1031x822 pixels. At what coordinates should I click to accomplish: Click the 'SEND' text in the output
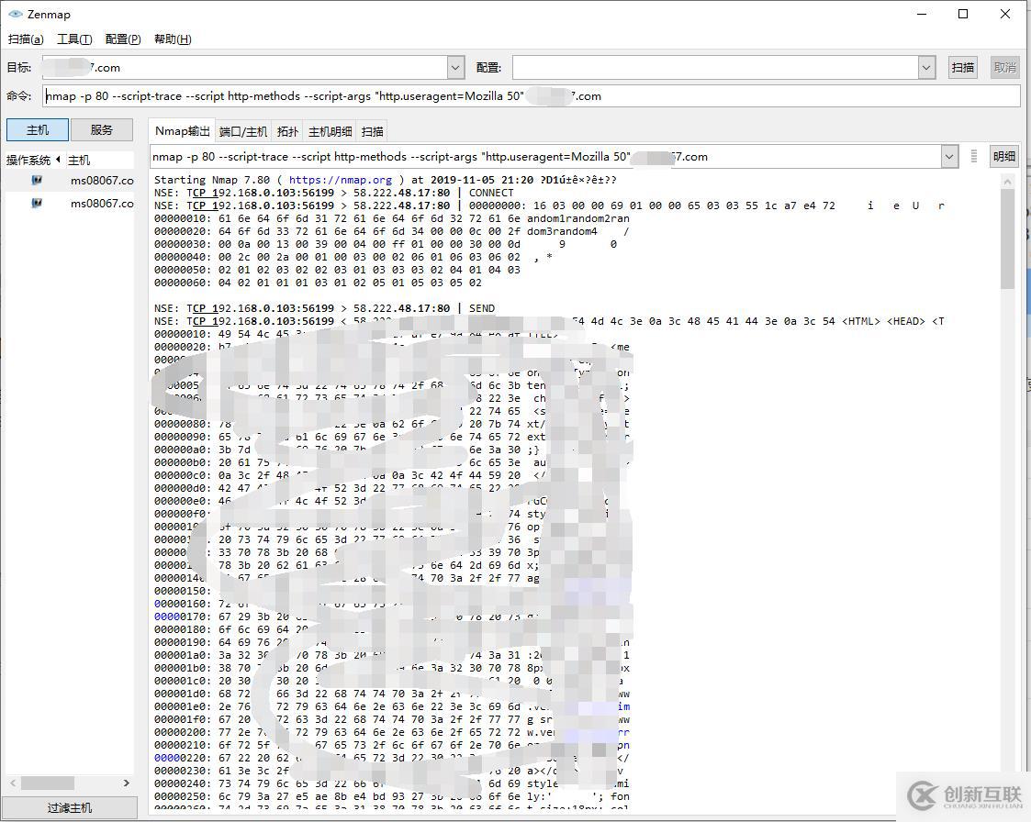(x=482, y=309)
